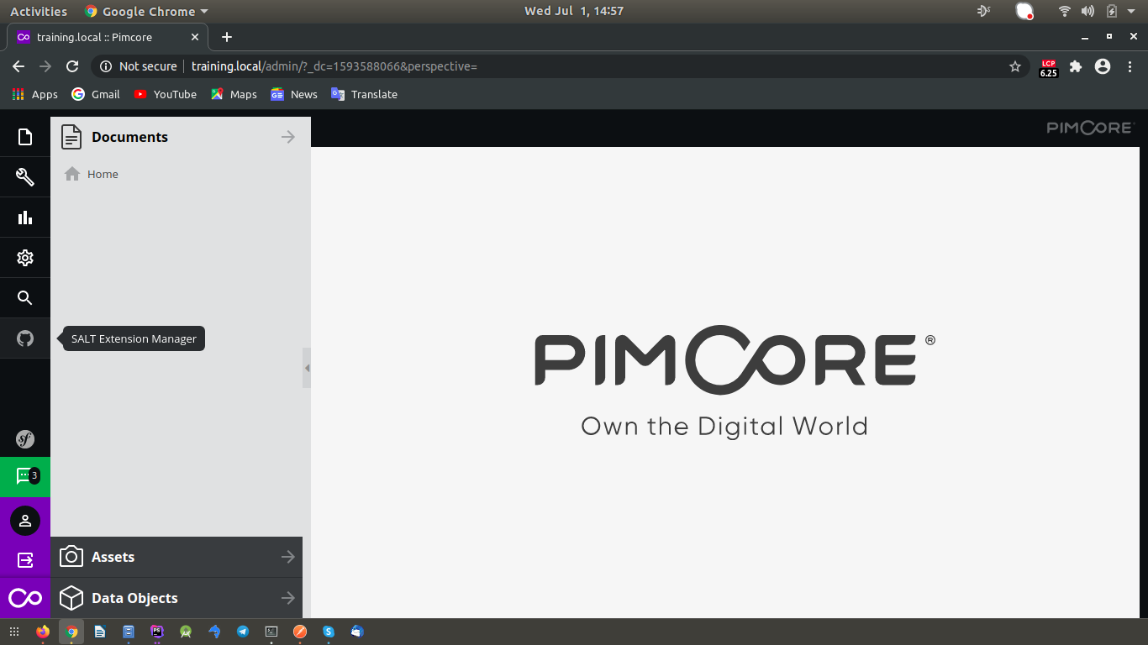The image size is (1148, 645).
Task: Click the volume speaker icon in top bar
Action: (1088, 11)
